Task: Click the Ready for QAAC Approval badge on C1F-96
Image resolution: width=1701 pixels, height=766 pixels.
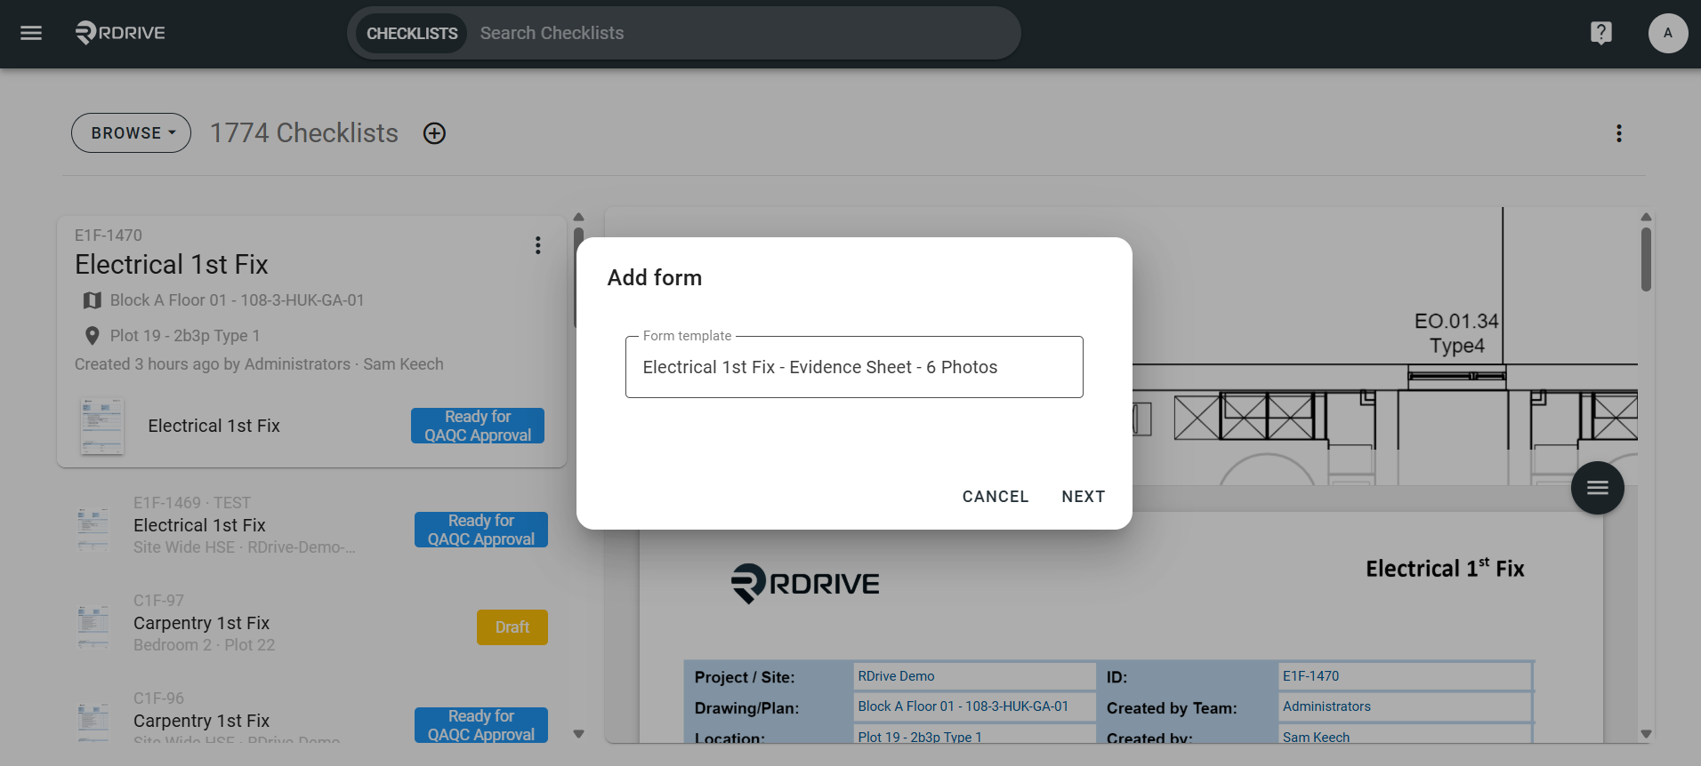Action: pyautogui.click(x=481, y=725)
